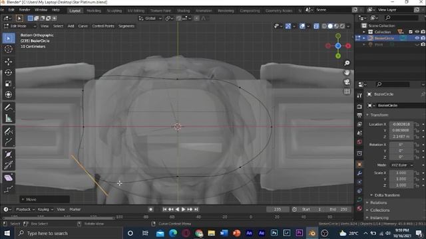Open Playback popover in timeline
The width and height of the screenshot is (426, 239).
coord(25,210)
